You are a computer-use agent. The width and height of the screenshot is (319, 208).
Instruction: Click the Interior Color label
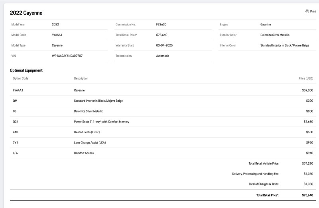(x=228, y=45)
